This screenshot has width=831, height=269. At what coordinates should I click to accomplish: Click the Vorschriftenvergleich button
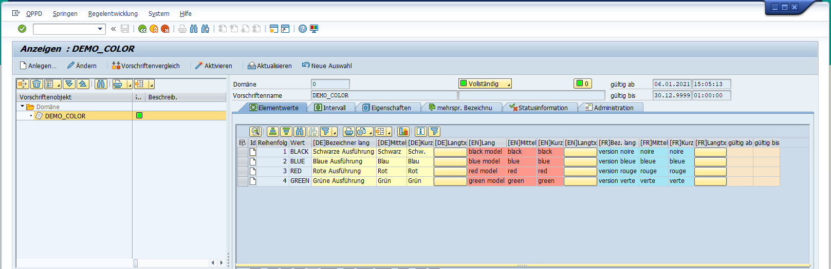tap(146, 66)
